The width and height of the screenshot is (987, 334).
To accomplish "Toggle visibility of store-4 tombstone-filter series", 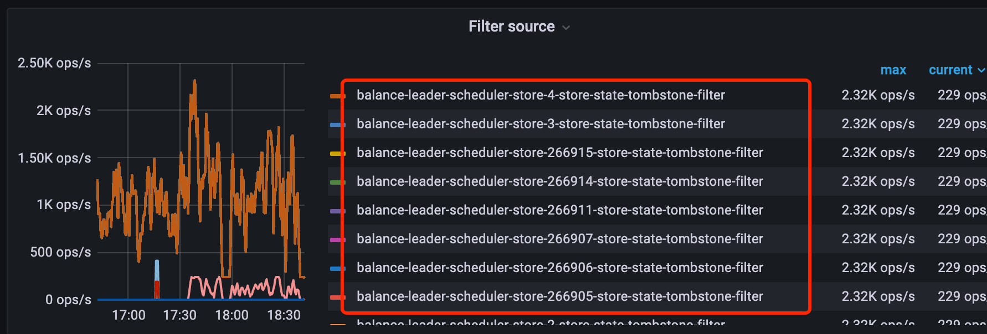I will coord(540,95).
